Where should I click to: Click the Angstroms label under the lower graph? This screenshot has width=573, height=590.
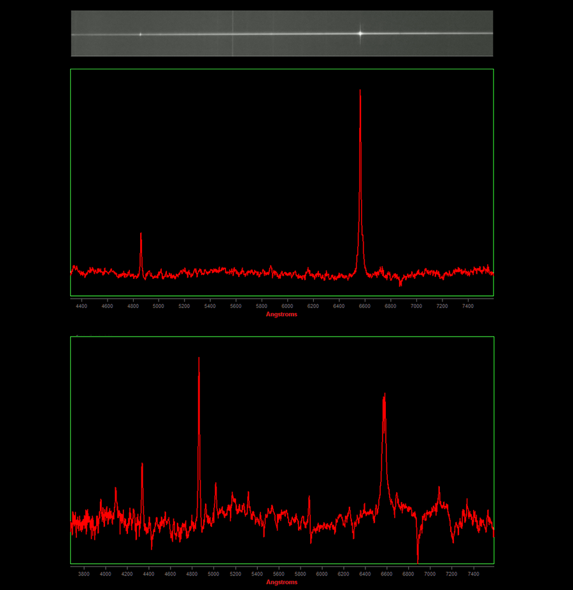coord(281,582)
